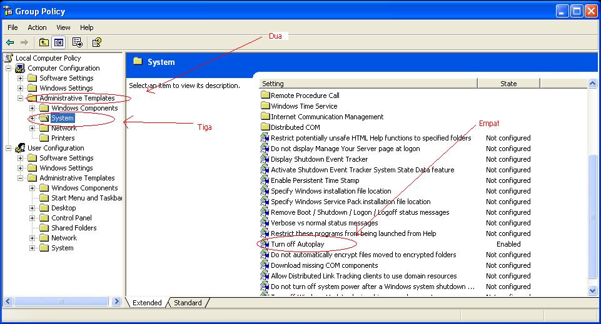Switch to the Extended tab
This screenshot has height=324, width=601.
point(147,303)
